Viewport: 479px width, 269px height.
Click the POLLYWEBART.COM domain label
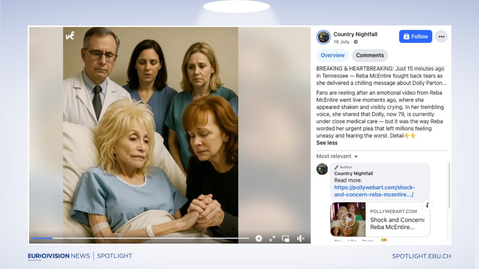point(393,211)
